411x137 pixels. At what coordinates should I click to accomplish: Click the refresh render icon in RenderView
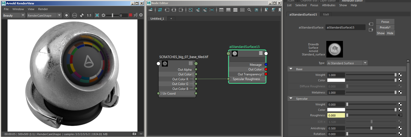point(136,15)
